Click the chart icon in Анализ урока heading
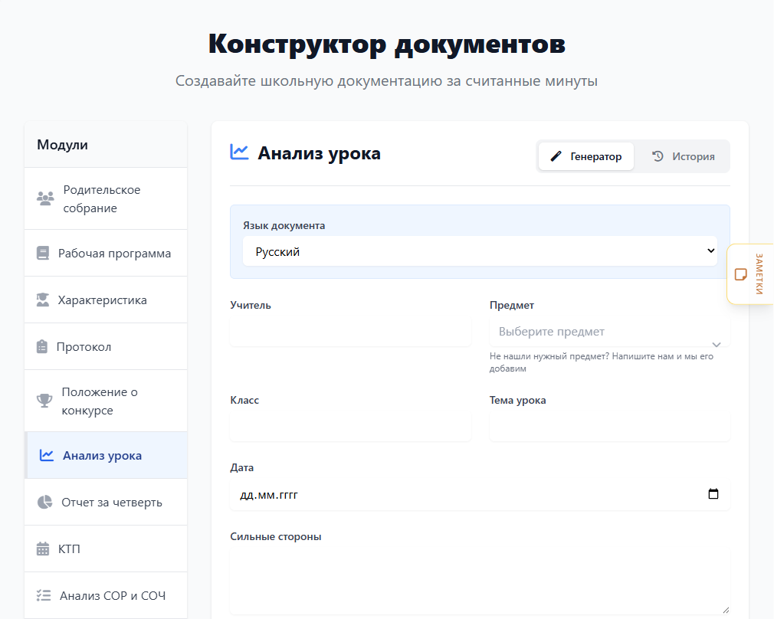 (239, 152)
